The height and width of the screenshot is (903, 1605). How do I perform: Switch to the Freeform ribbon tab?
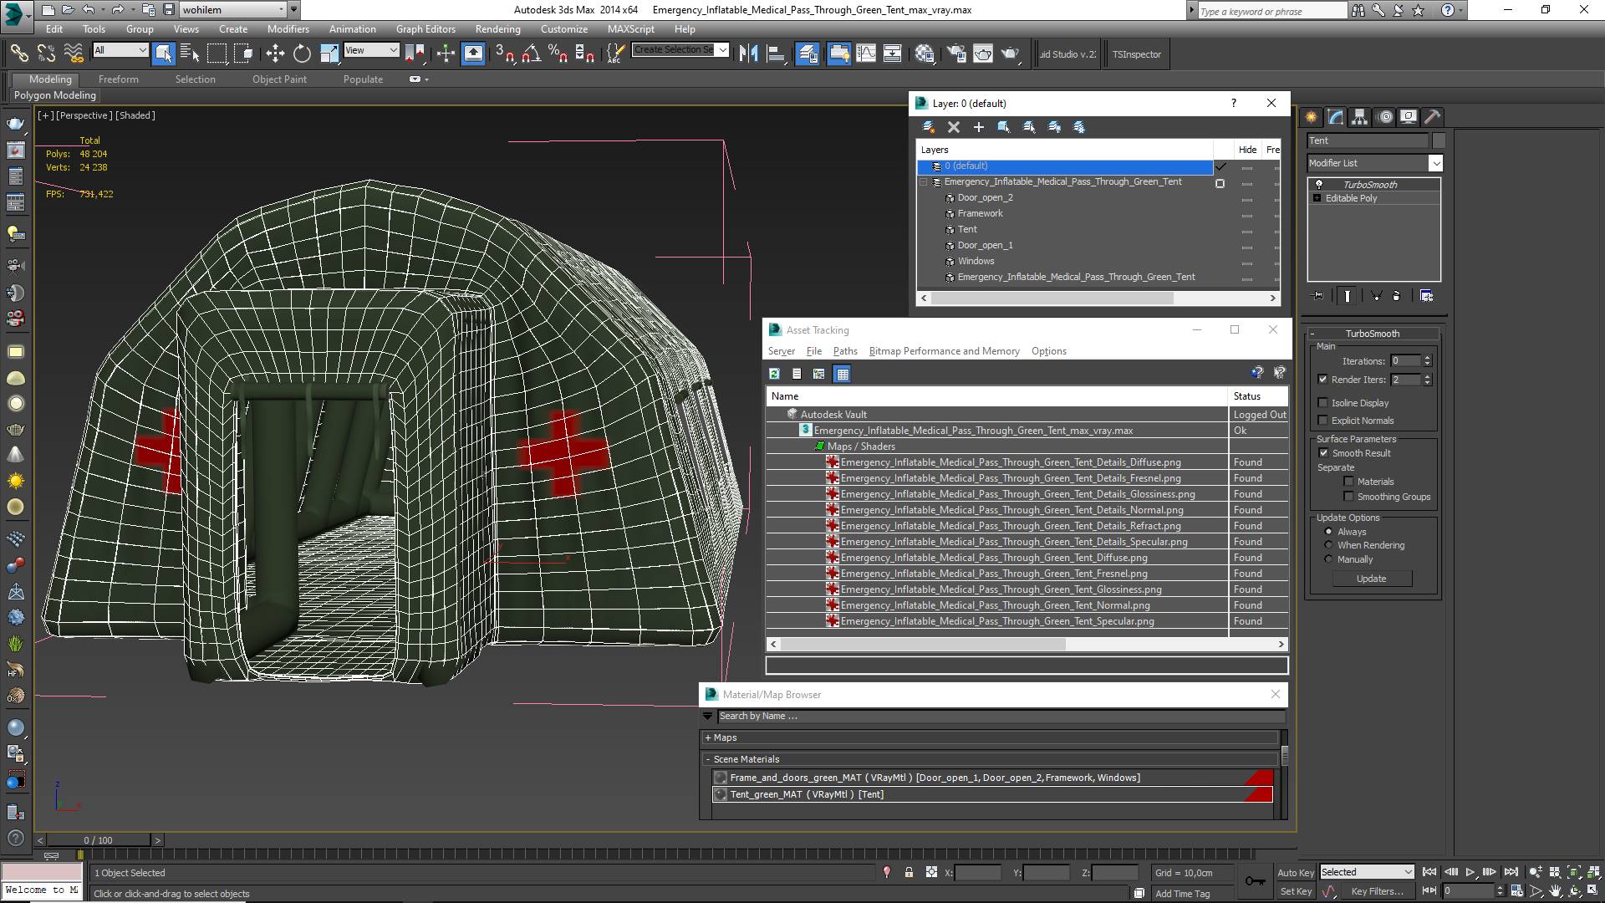(x=118, y=79)
